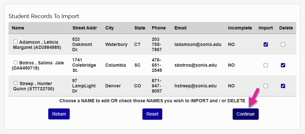Click the Return button

[59, 114]
